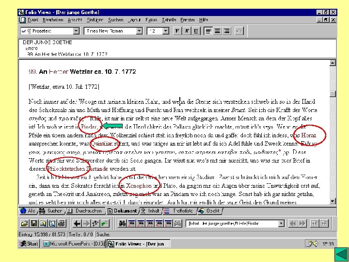349x262 pixels.
Task: Switch to the Objekt tab
Action: (210, 211)
